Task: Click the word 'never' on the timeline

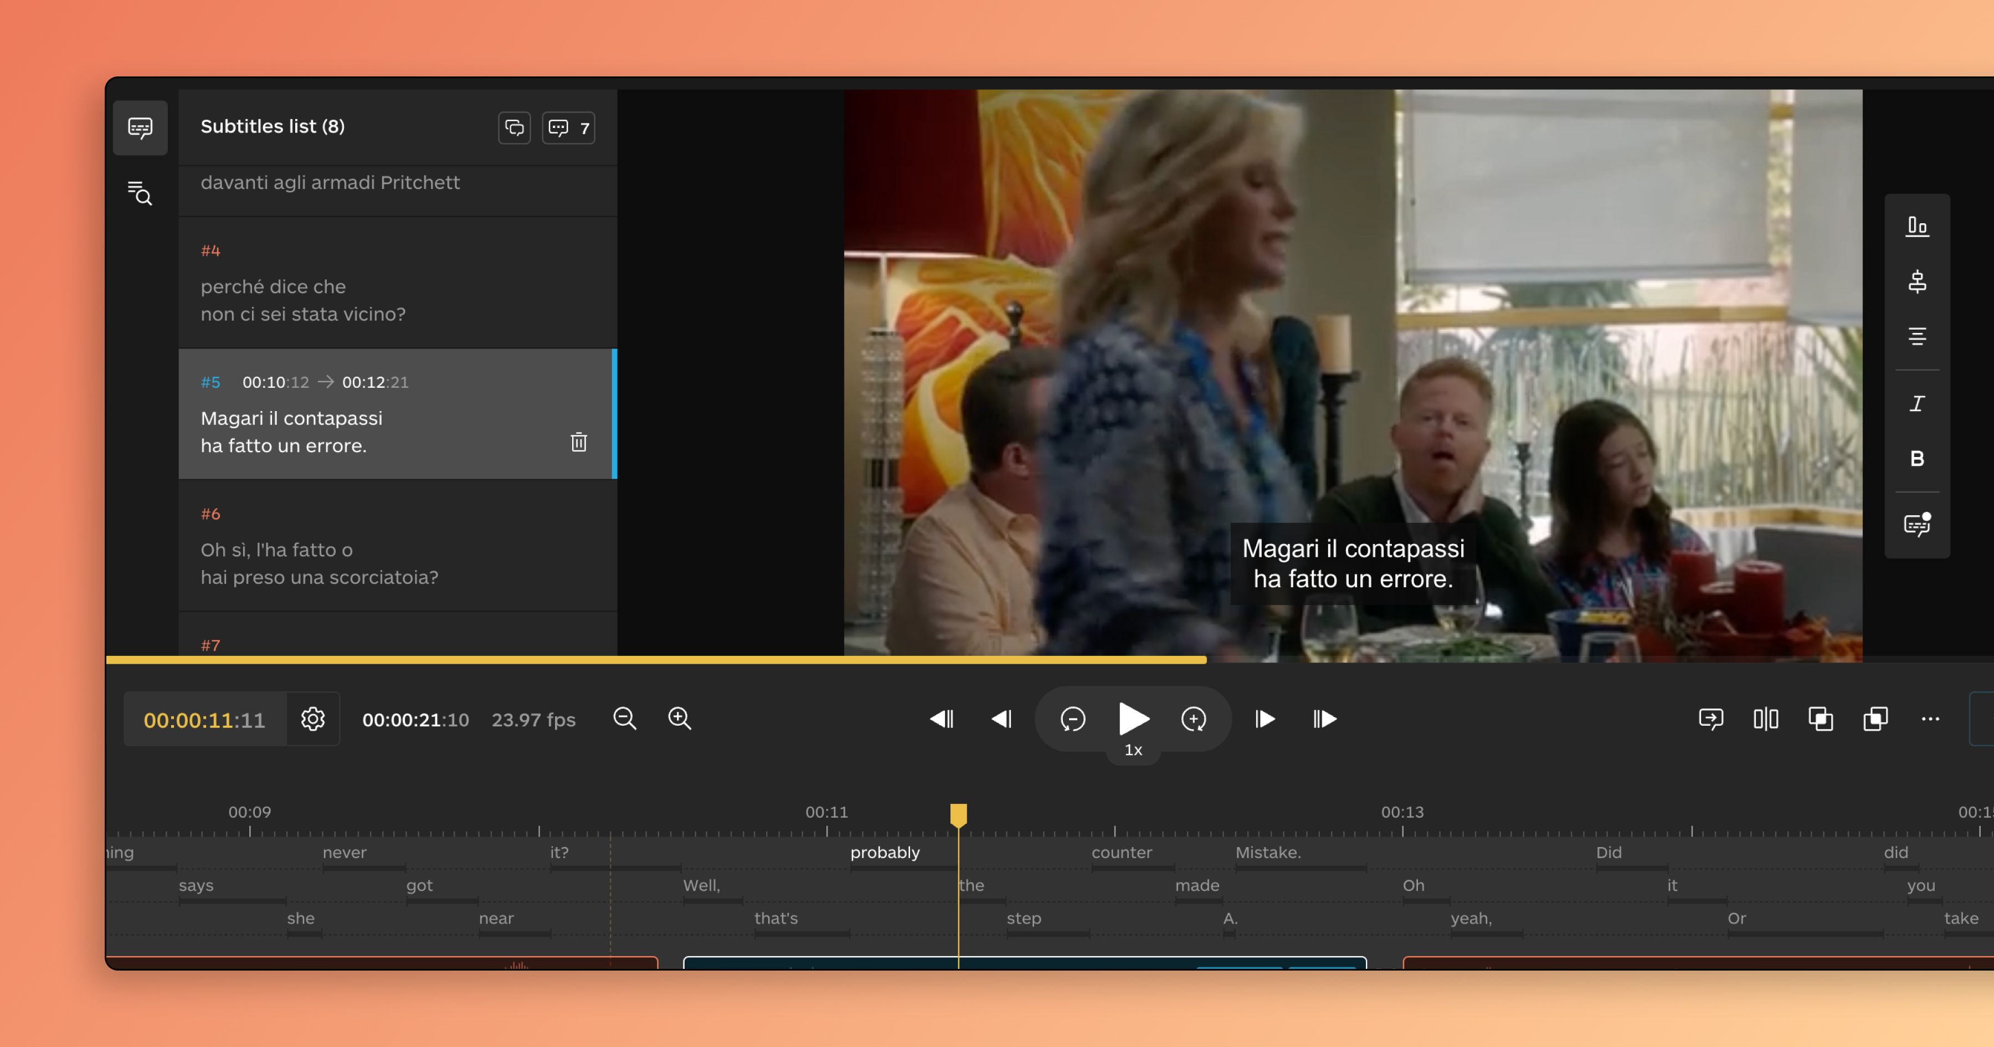Action: 345,853
